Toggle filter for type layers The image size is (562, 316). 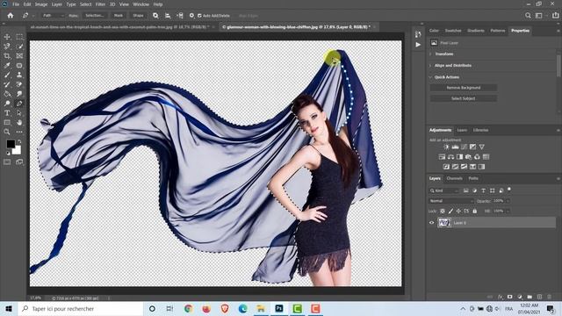[483, 190]
